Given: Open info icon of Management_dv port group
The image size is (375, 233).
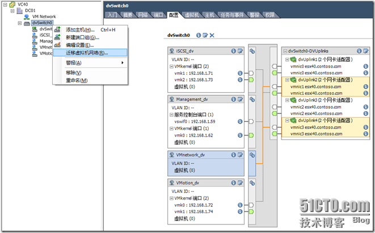Looking at the screenshot, I should [x=234, y=99].
